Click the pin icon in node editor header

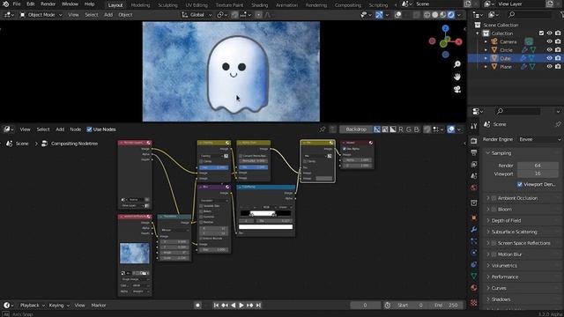tap(323, 129)
